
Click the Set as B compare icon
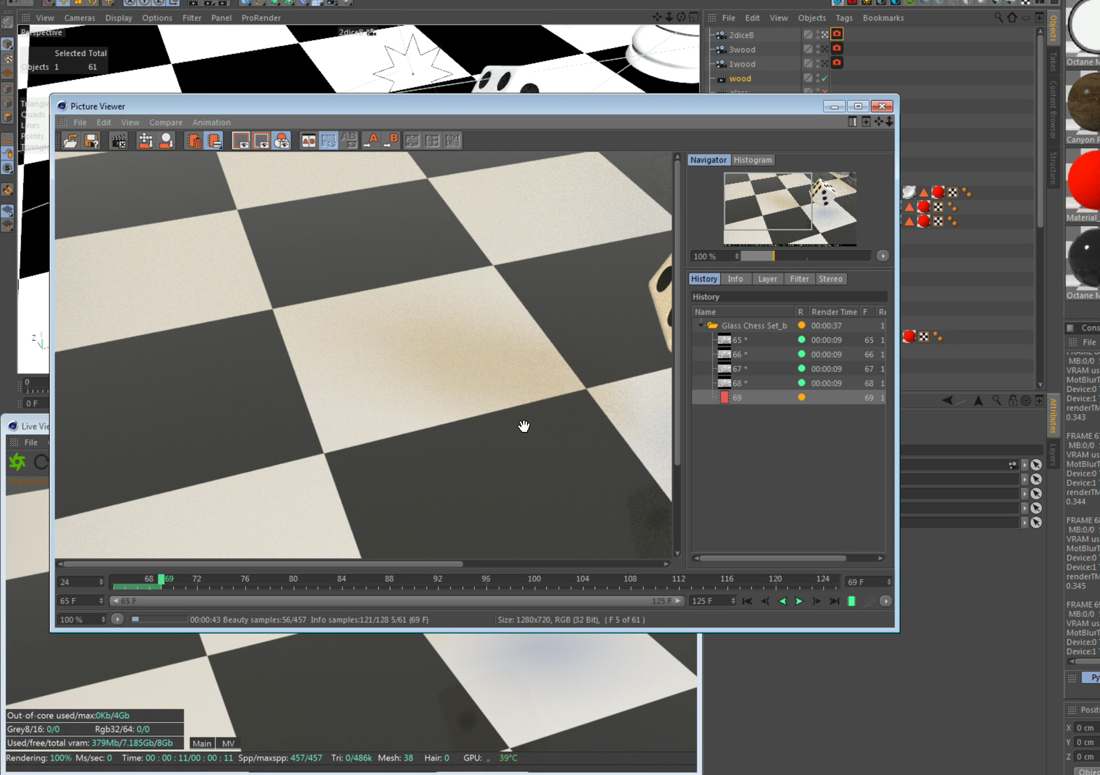[391, 141]
